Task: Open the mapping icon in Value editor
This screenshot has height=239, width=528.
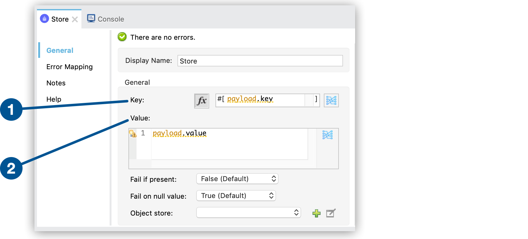Action: click(x=327, y=135)
